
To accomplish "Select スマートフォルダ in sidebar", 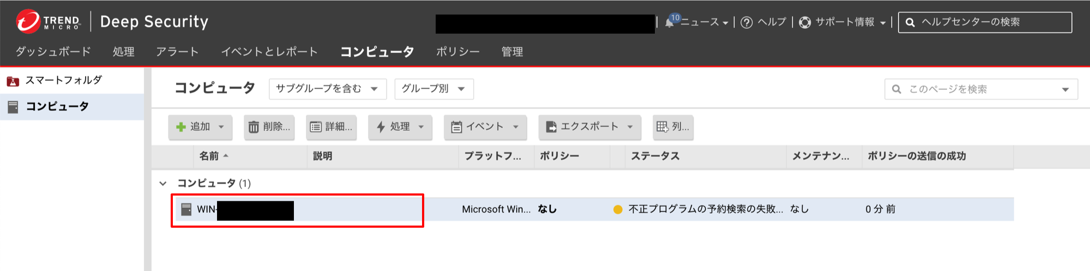I will 64,80.
